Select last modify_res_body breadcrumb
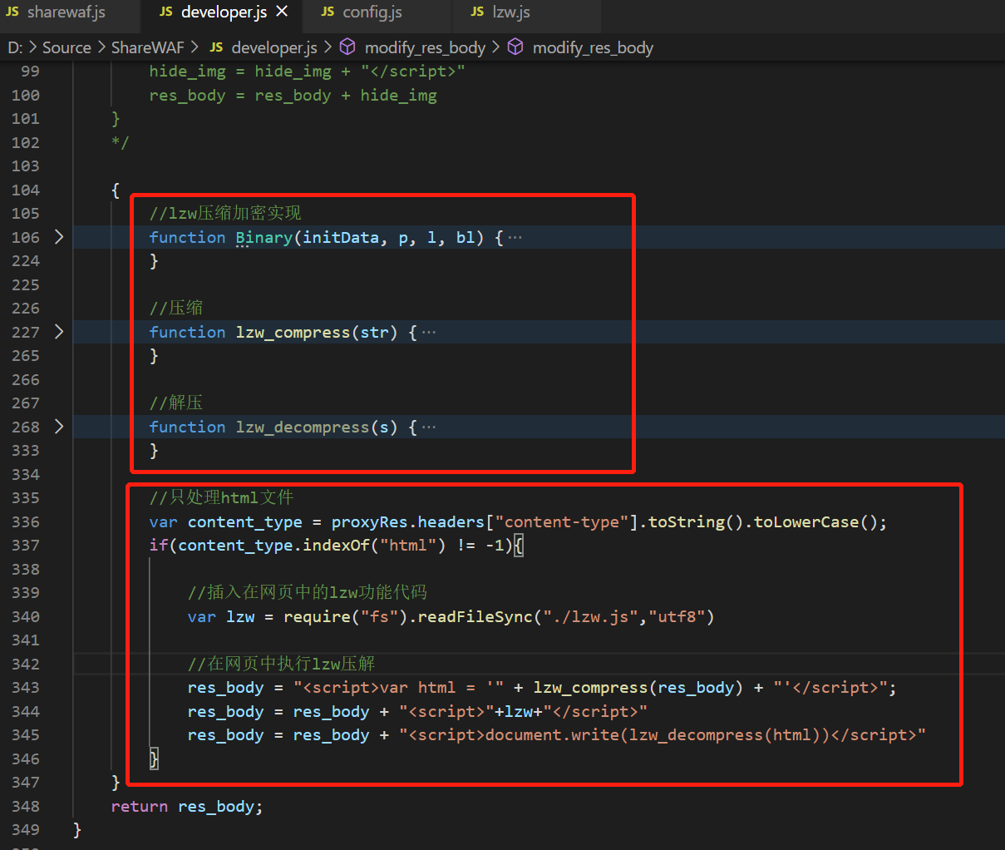The width and height of the screenshot is (1005, 850). click(x=593, y=47)
